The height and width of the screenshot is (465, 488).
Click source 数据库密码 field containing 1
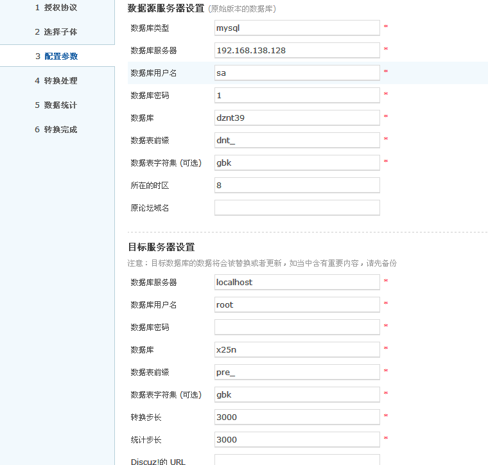click(297, 95)
